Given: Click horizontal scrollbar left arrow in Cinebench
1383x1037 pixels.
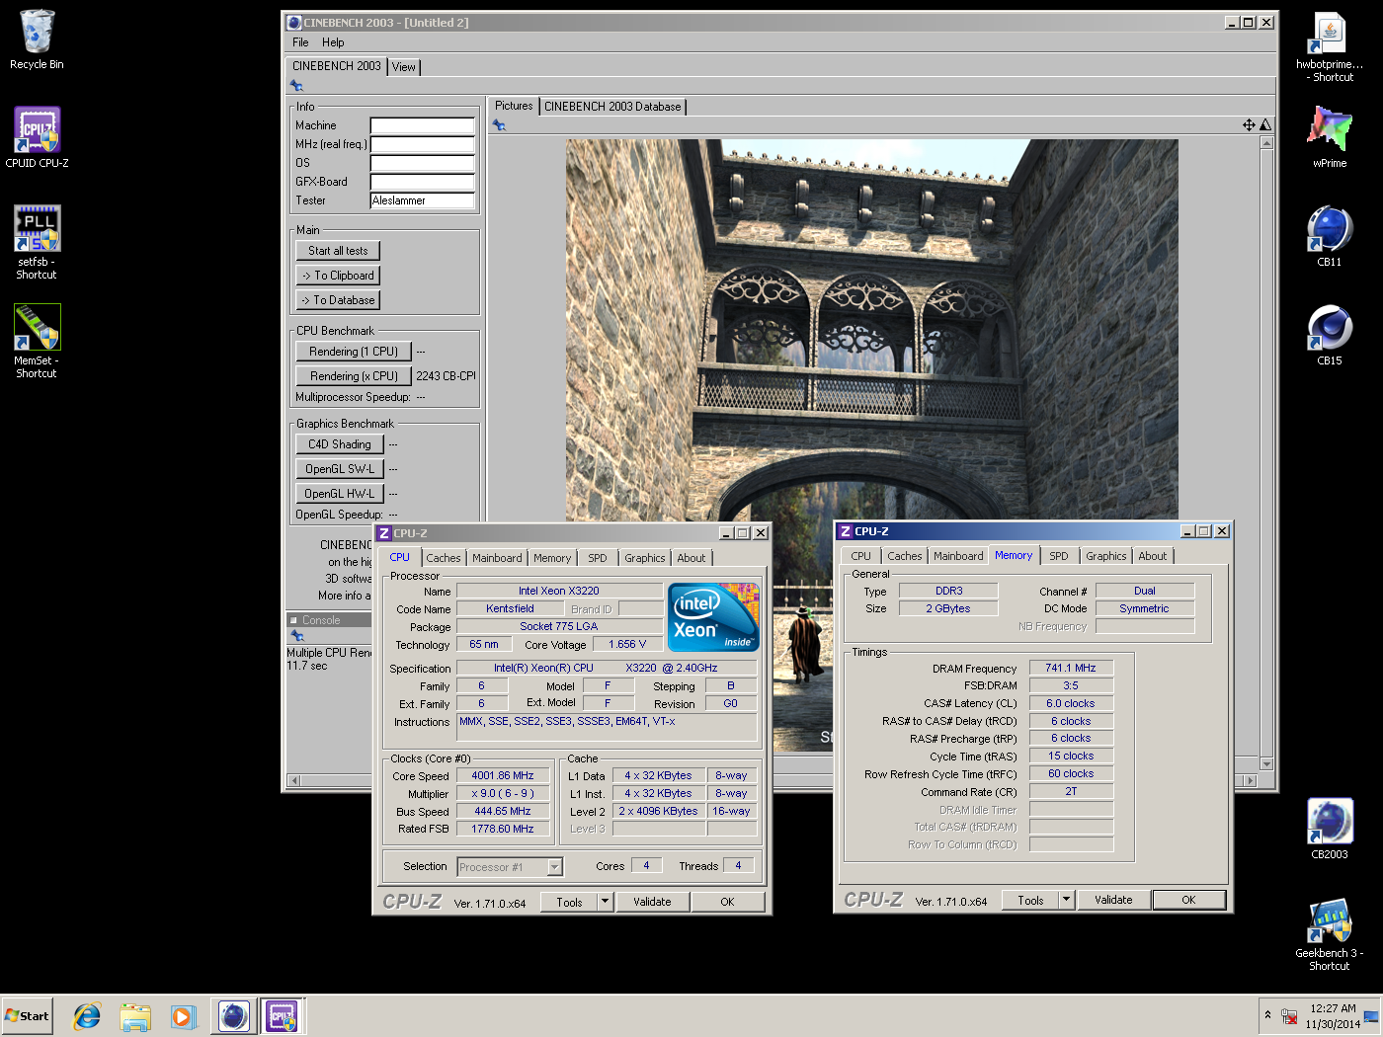Looking at the screenshot, I should [293, 780].
